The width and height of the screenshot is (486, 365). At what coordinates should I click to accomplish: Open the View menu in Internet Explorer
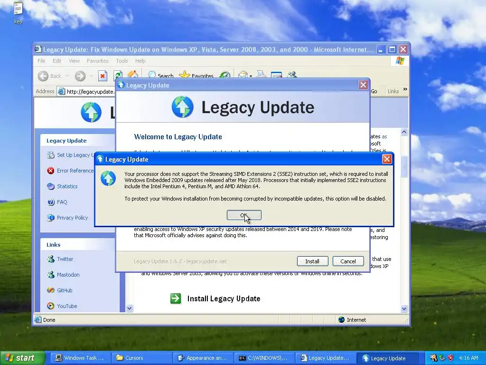74,61
